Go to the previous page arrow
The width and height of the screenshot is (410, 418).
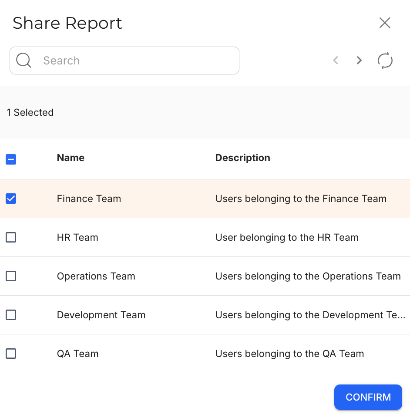tap(336, 61)
